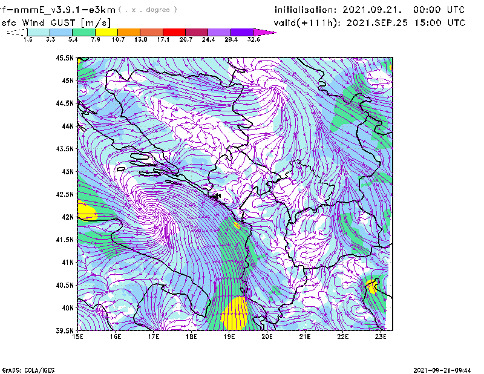The width and height of the screenshot is (484, 374).
Task: Click the '44N' latitude label
Action: point(68,126)
